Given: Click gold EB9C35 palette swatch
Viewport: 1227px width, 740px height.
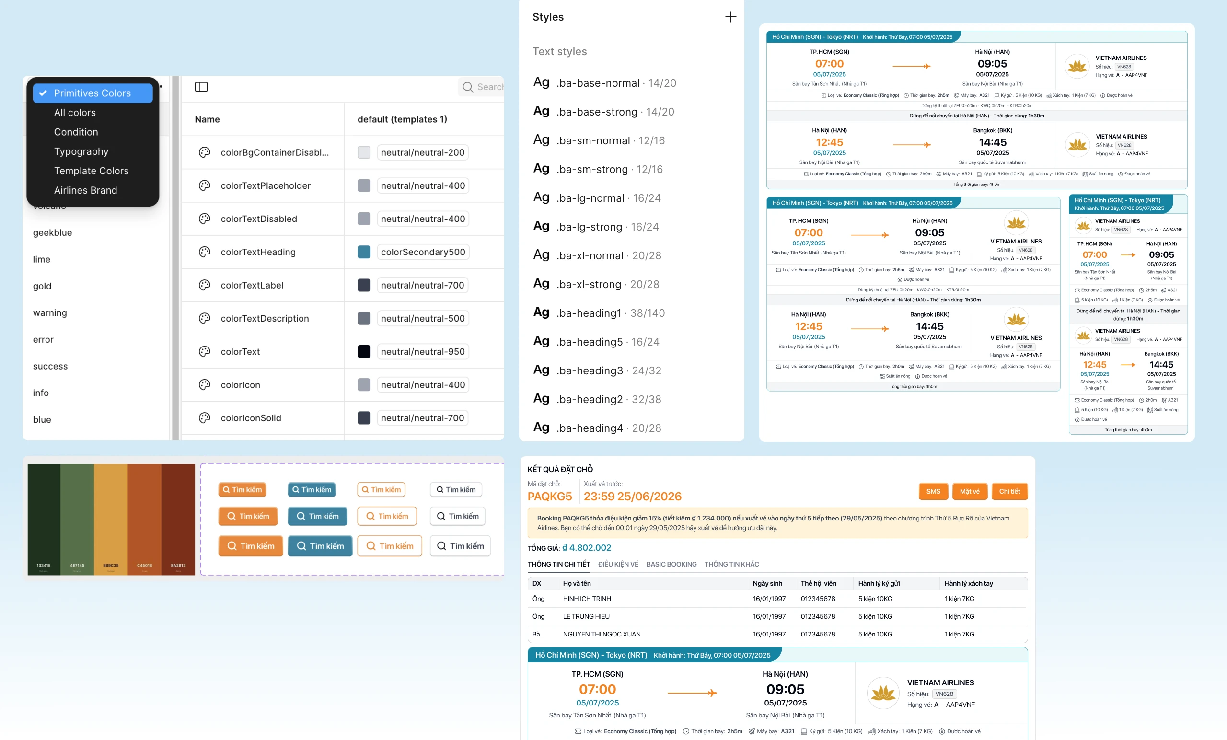Looking at the screenshot, I should [x=111, y=520].
